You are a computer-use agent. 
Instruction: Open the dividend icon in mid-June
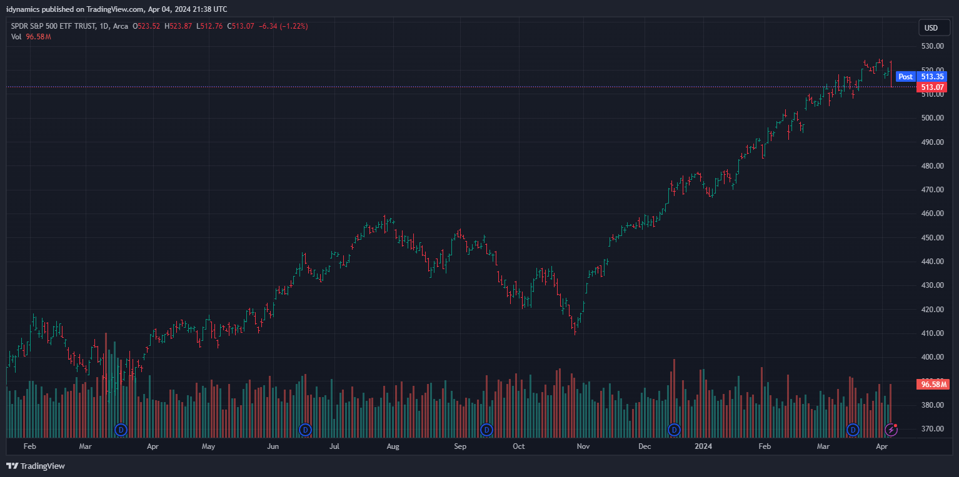(x=305, y=430)
